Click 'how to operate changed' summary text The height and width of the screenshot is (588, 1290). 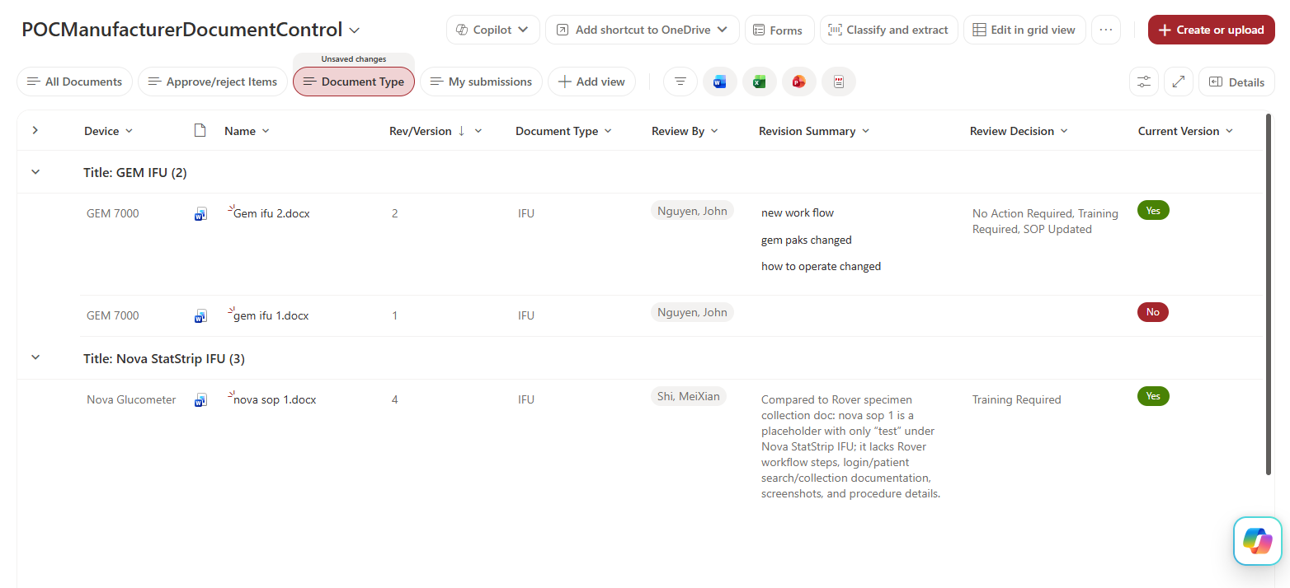[x=821, y=266]
